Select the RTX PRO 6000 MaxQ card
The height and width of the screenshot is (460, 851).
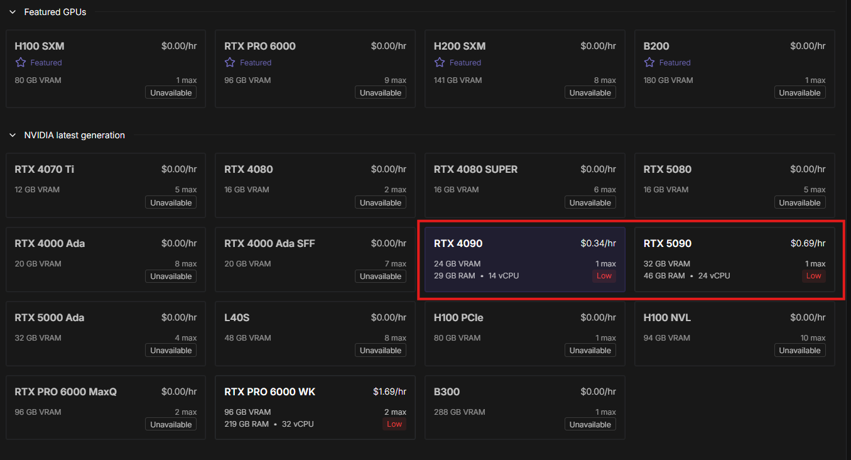click(x=106, y=408)
